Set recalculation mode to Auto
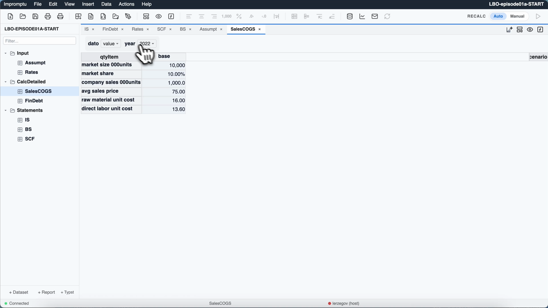548x308 pixels. (498, 16)
